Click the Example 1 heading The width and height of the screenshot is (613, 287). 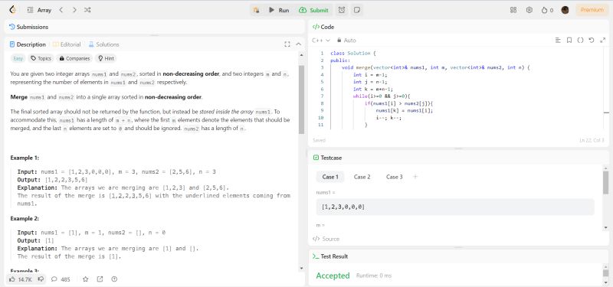(25, 158)
